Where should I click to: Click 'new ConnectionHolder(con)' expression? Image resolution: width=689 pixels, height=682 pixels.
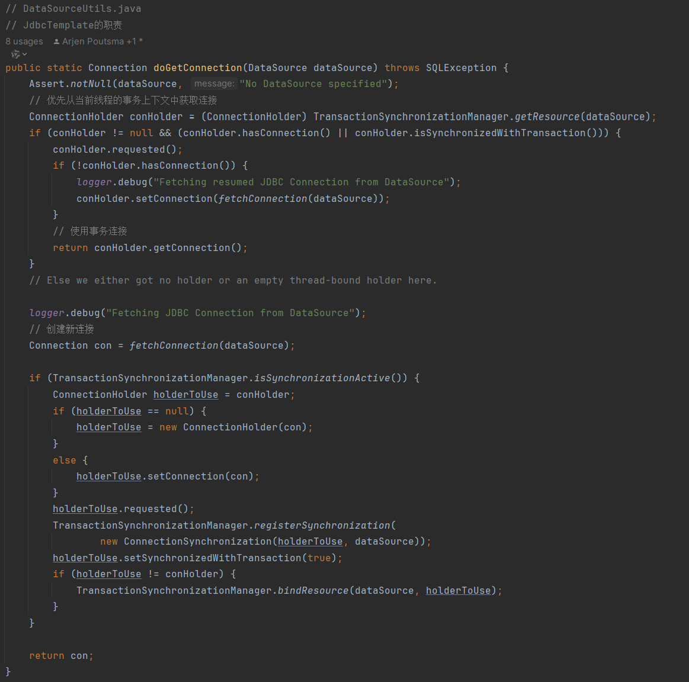coord(233,427)
